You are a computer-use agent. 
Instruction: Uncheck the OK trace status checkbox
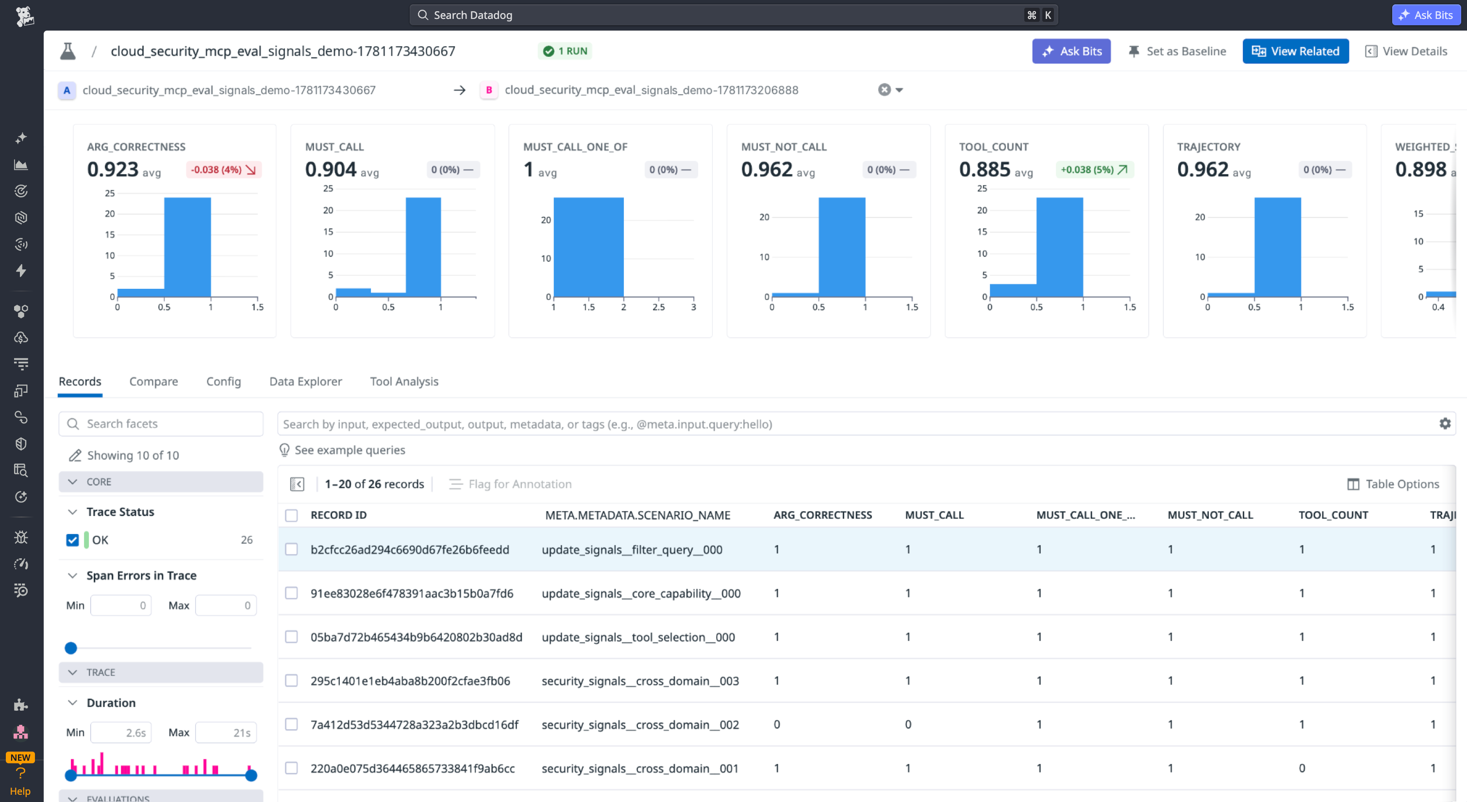point(72,540)
